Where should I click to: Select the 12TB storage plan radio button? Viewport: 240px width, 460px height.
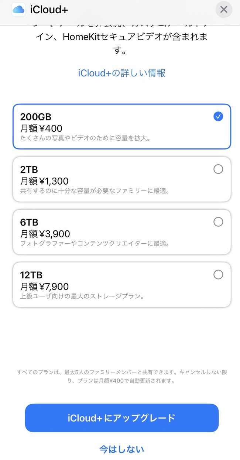tap(218, 275)
